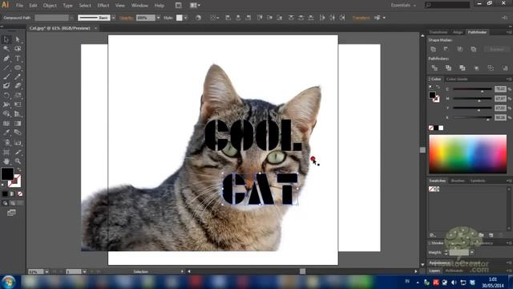Select the Direct Selection tool
This screenshot has height=289, width=513.
18,39
